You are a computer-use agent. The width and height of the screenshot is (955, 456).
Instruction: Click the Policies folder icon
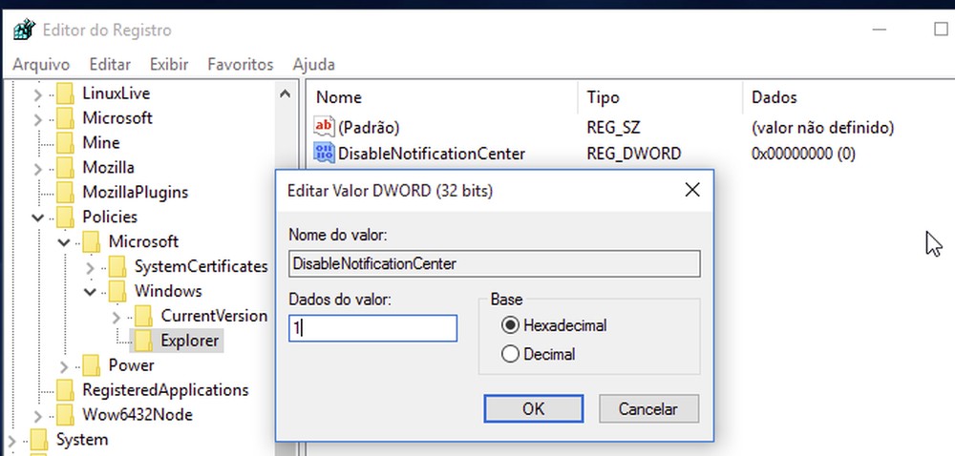(x=65, y=217)
